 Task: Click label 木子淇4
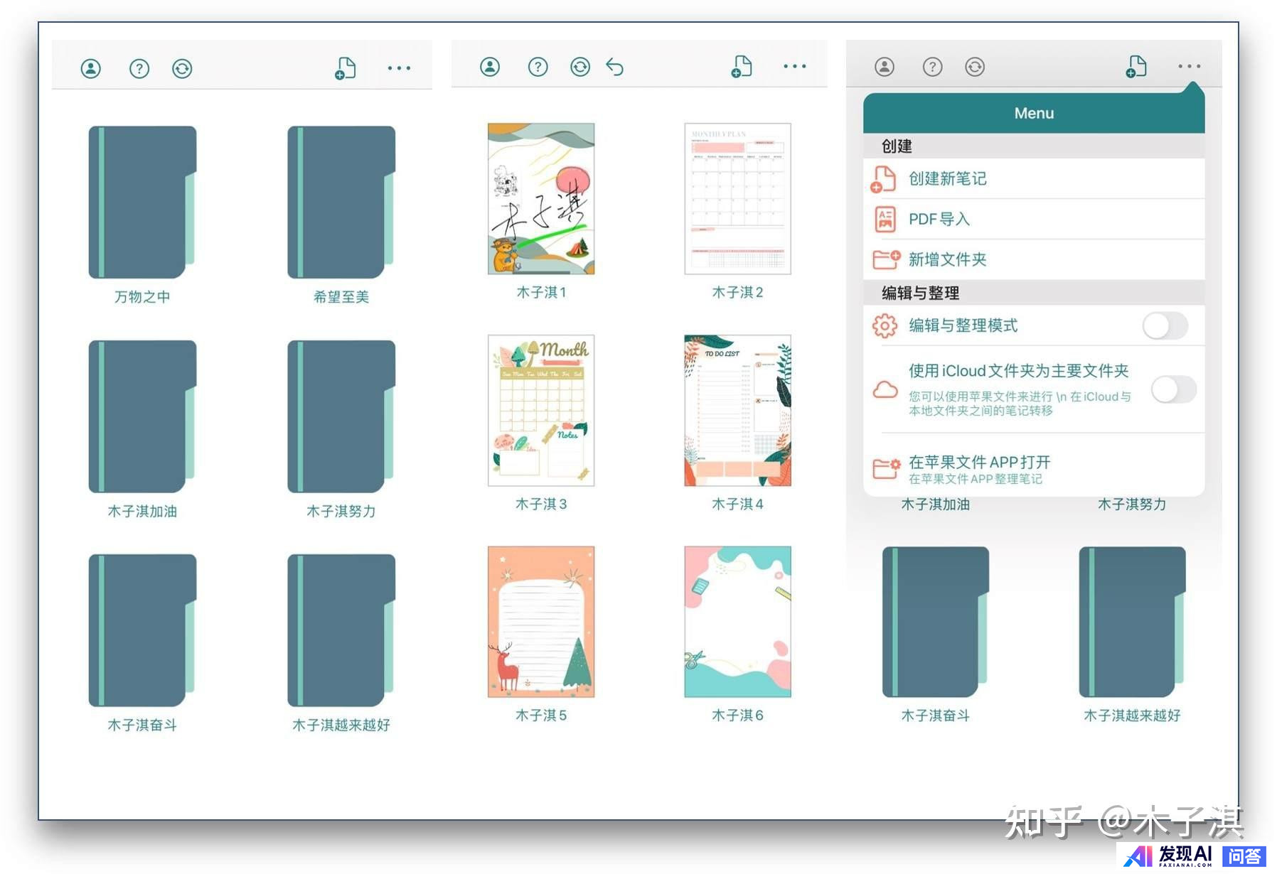(x=737, y=504)
